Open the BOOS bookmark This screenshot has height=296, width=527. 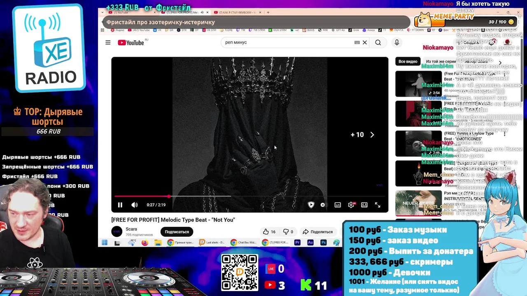point(309,30)
